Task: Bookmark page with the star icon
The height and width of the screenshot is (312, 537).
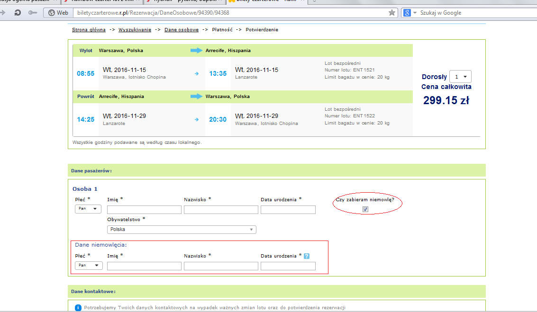Action: 392,13
